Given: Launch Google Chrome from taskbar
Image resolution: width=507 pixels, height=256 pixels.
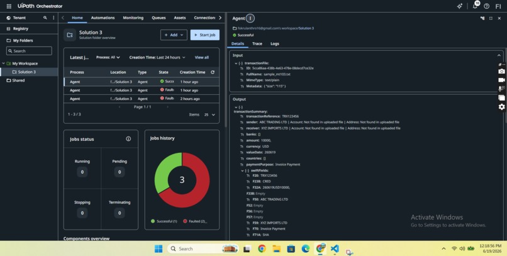Looking at the screenshot, I should point(262,248).
